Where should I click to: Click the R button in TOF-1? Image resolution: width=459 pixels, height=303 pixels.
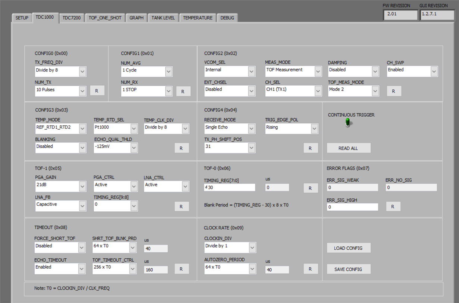click(x=182, y=206)
